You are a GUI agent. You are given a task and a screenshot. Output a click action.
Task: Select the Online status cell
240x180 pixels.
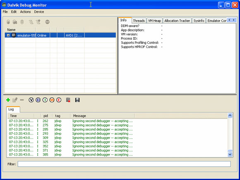43,35
